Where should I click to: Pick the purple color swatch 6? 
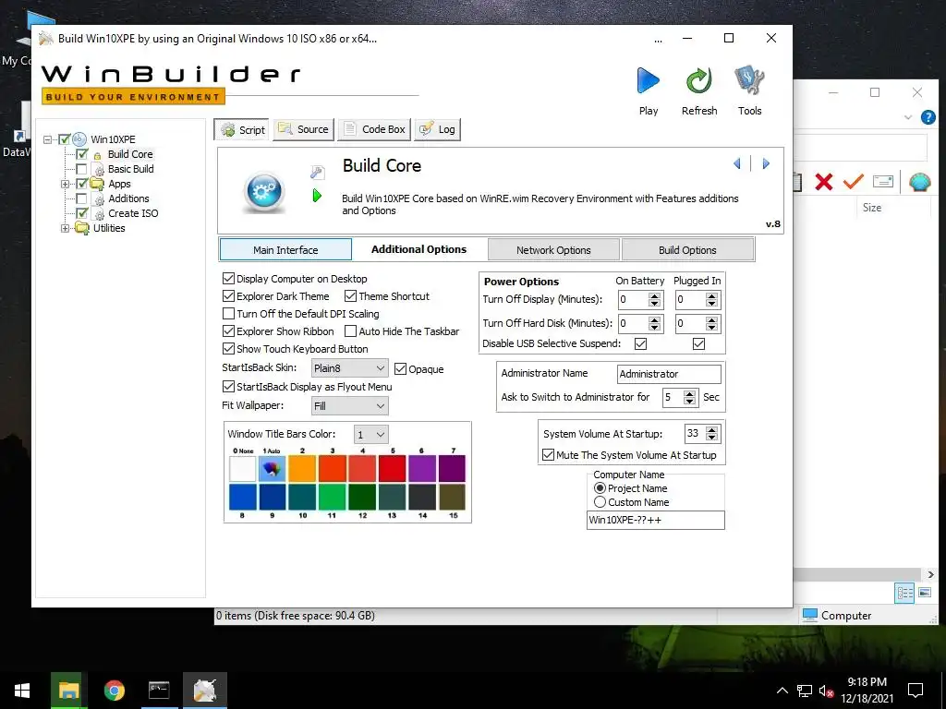click(421, 468)
